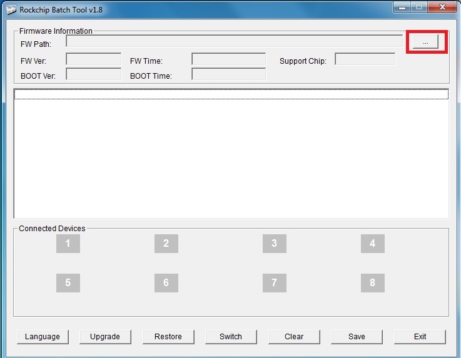Click the "Firmware Information" group label
461x358 pixels.
coord(56,31)
